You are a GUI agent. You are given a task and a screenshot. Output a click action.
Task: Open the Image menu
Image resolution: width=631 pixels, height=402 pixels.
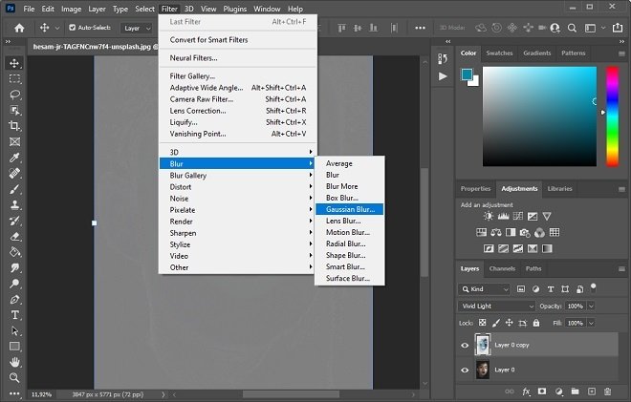pos(72,9)
